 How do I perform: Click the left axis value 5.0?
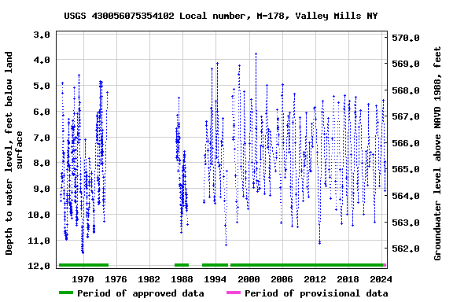point(42,86)
